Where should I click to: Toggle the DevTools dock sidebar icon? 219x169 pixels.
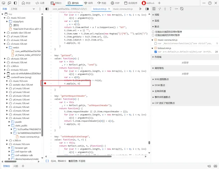click(15, 3)
